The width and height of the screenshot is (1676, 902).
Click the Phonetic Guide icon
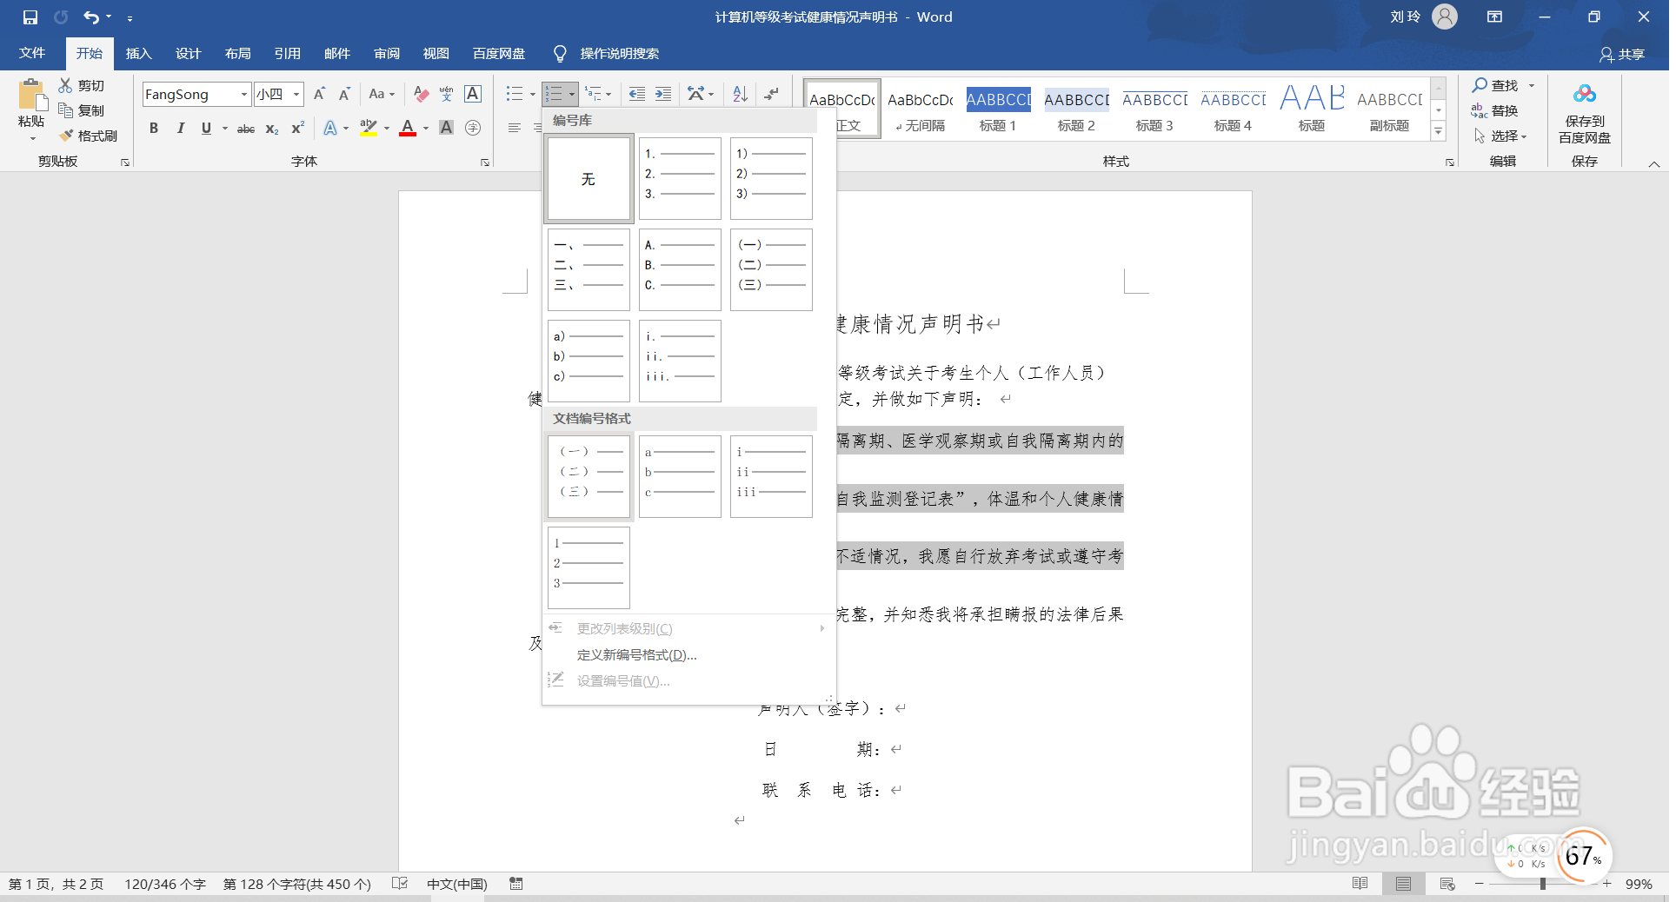[x=447, y=94]
